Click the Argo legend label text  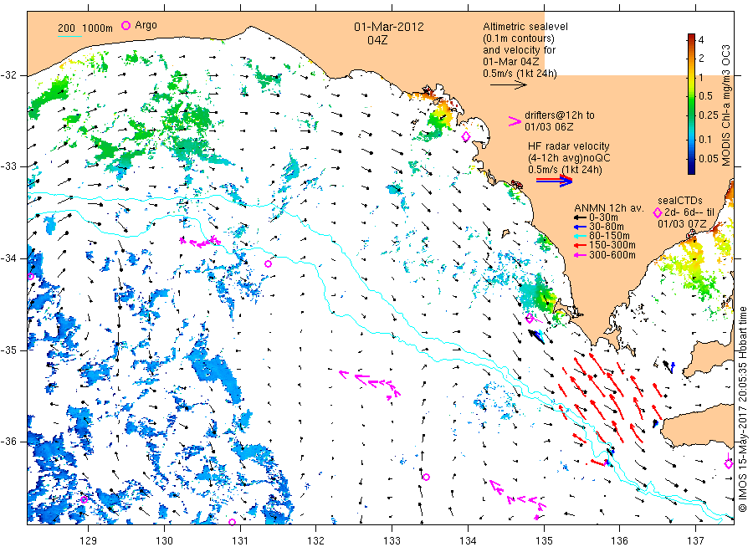pos(146,25)
